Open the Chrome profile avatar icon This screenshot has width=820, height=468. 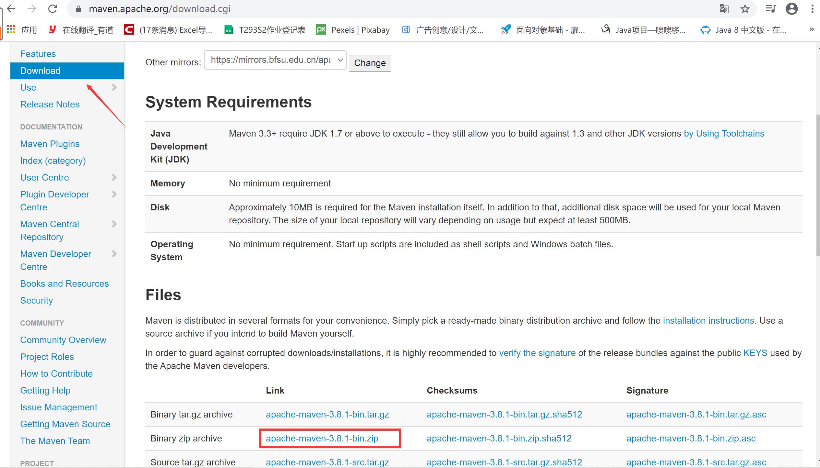791,9
